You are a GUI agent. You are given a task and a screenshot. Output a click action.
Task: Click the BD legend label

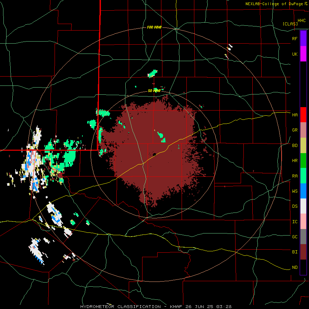295,146
